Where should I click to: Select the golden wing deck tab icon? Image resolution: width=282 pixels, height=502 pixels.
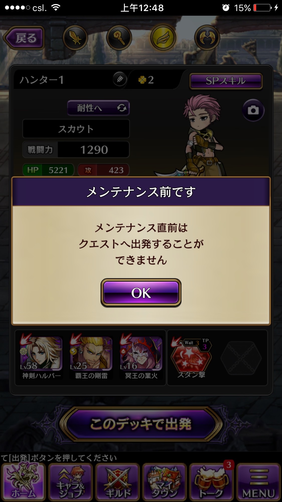(x=163, y=38)
